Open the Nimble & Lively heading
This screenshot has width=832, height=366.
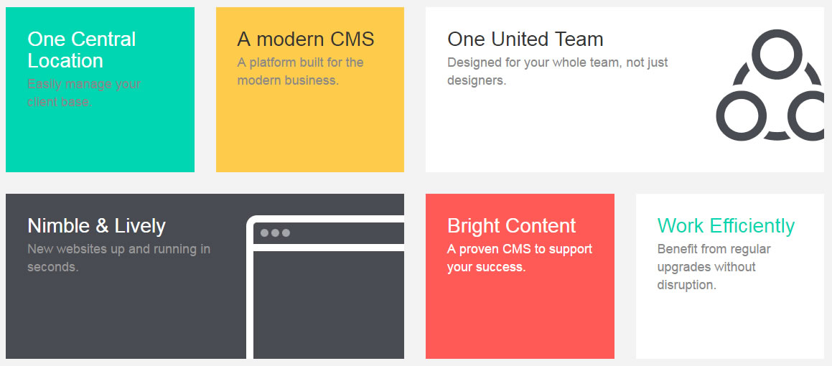97,226
